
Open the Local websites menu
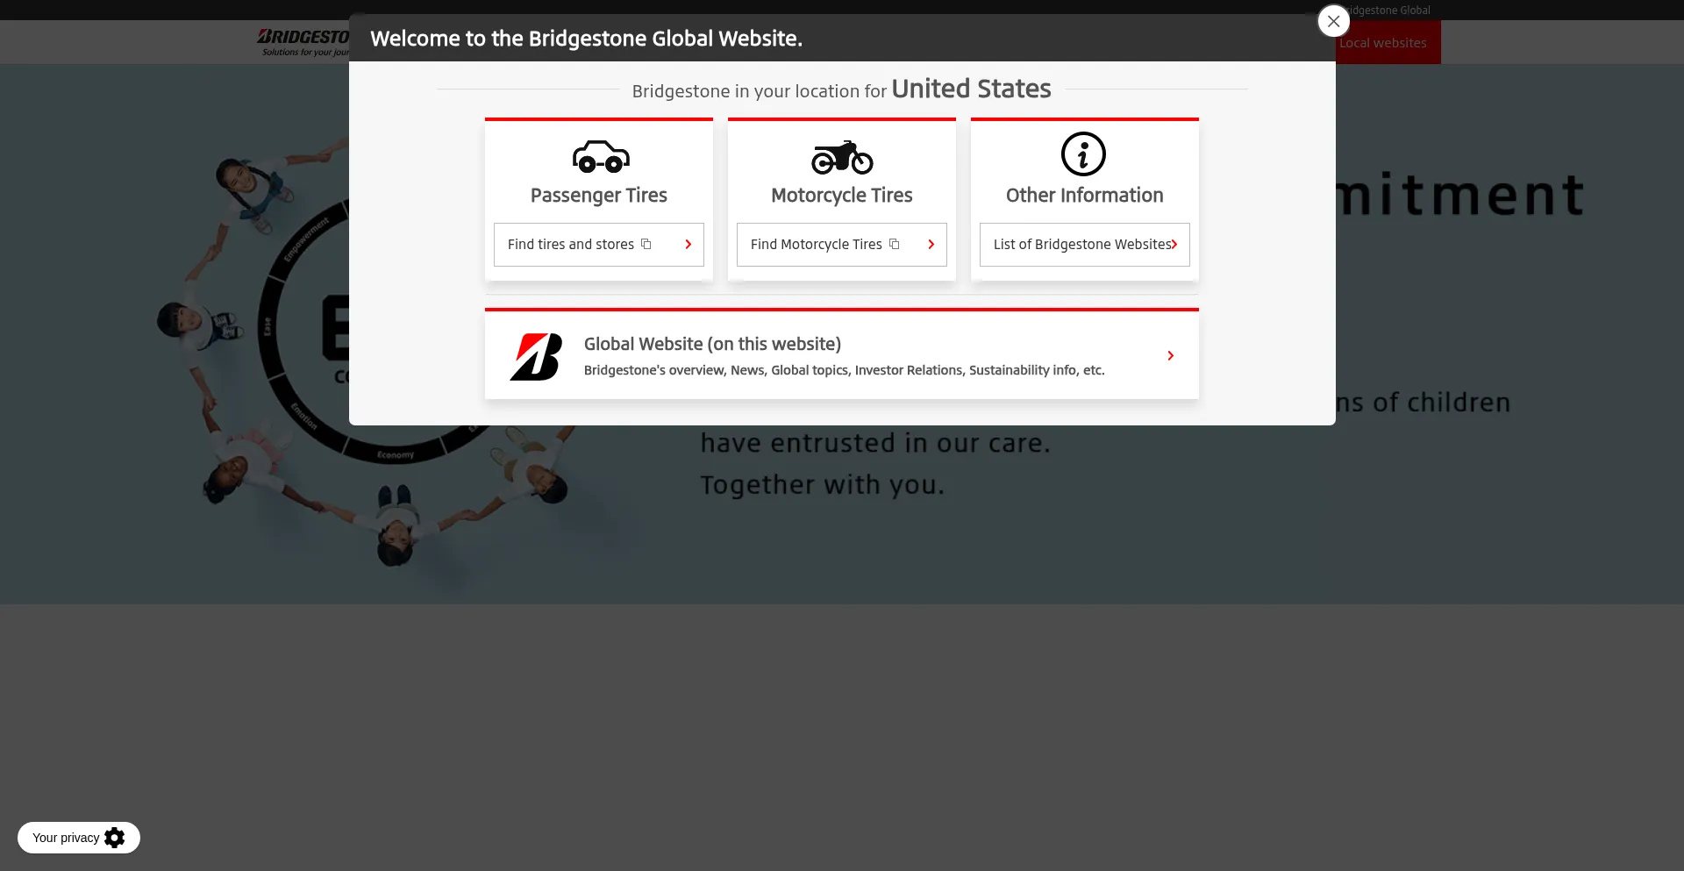[1384, 42]
